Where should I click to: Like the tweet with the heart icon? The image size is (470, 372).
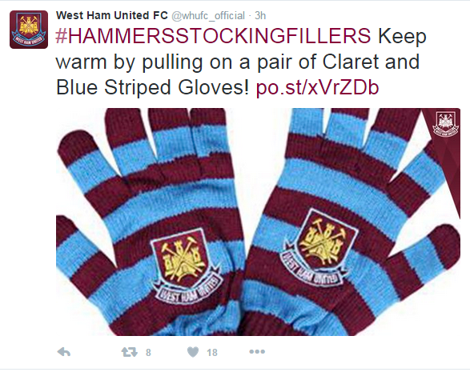coord(193,352)
